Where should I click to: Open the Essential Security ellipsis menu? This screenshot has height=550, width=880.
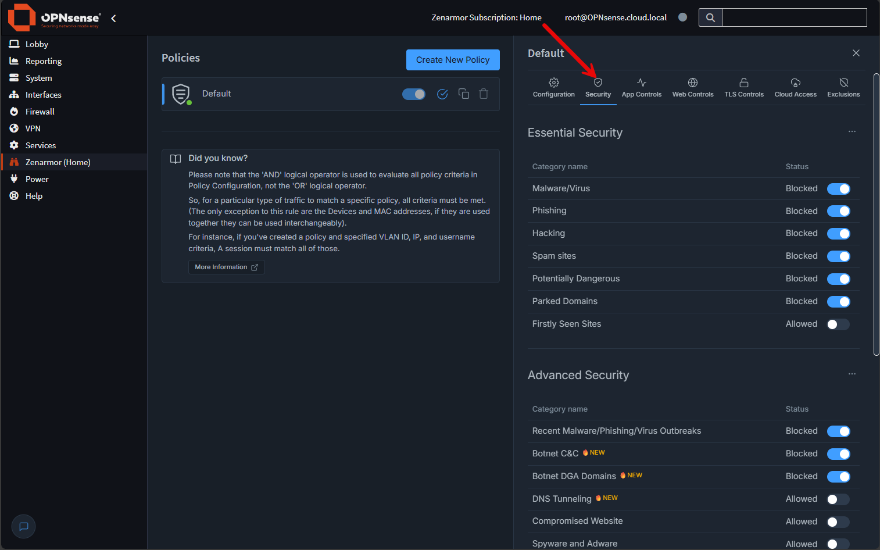click(852, 131)
